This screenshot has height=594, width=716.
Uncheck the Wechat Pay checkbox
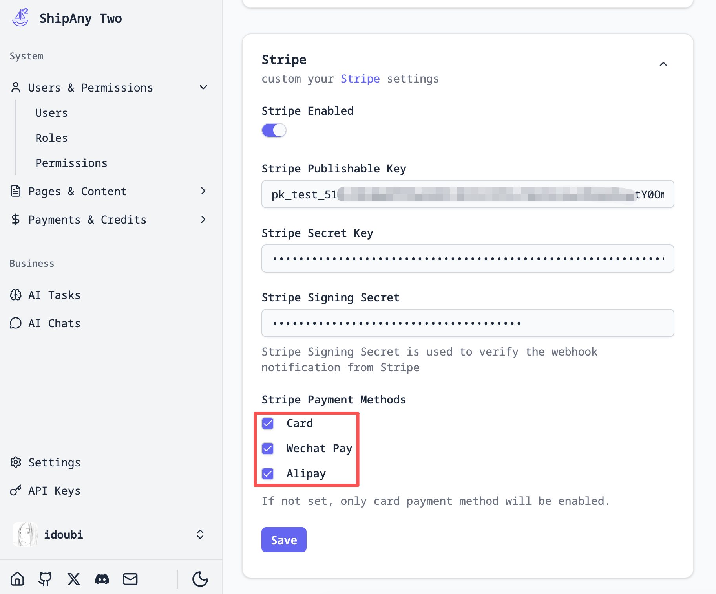point(268,448)
